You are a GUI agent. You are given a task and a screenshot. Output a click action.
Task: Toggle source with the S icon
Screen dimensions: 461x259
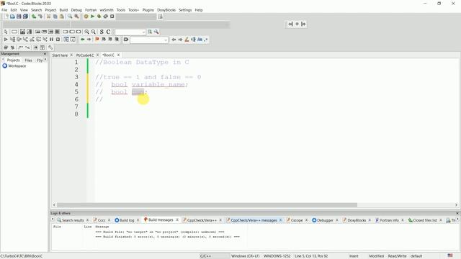(102, 32)
